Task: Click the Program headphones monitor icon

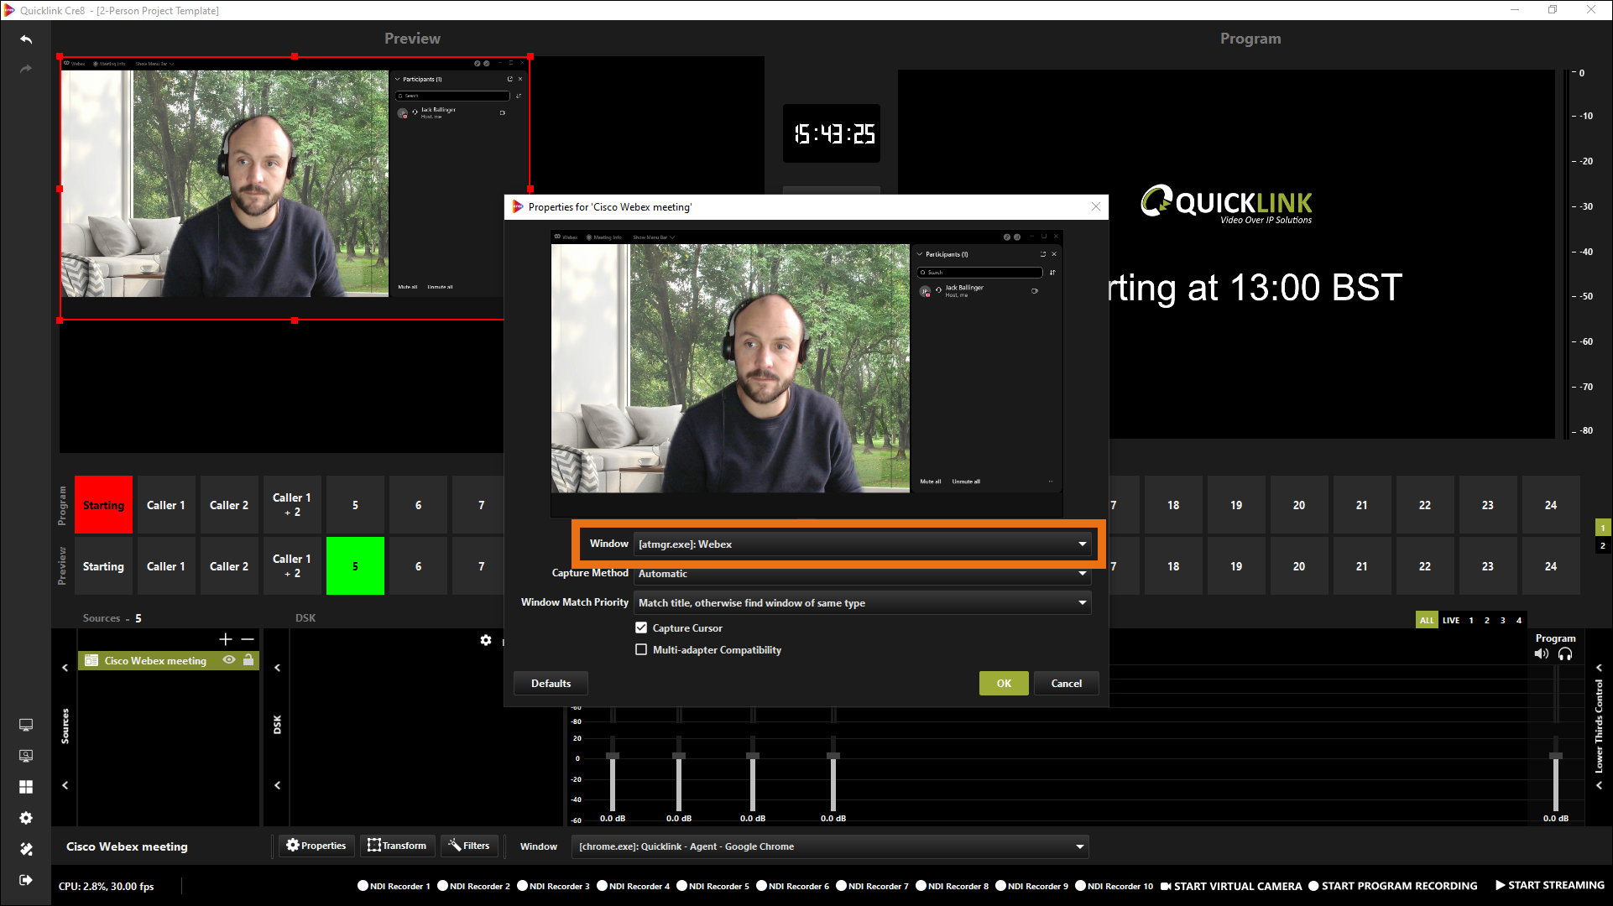Action: coord(1565,654)
